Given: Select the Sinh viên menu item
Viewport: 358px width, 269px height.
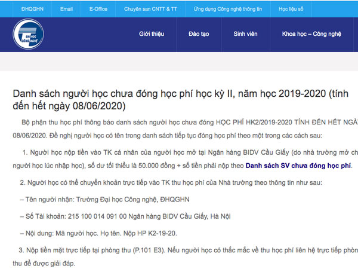Looking at the screenshot, I should click(245, 34).
